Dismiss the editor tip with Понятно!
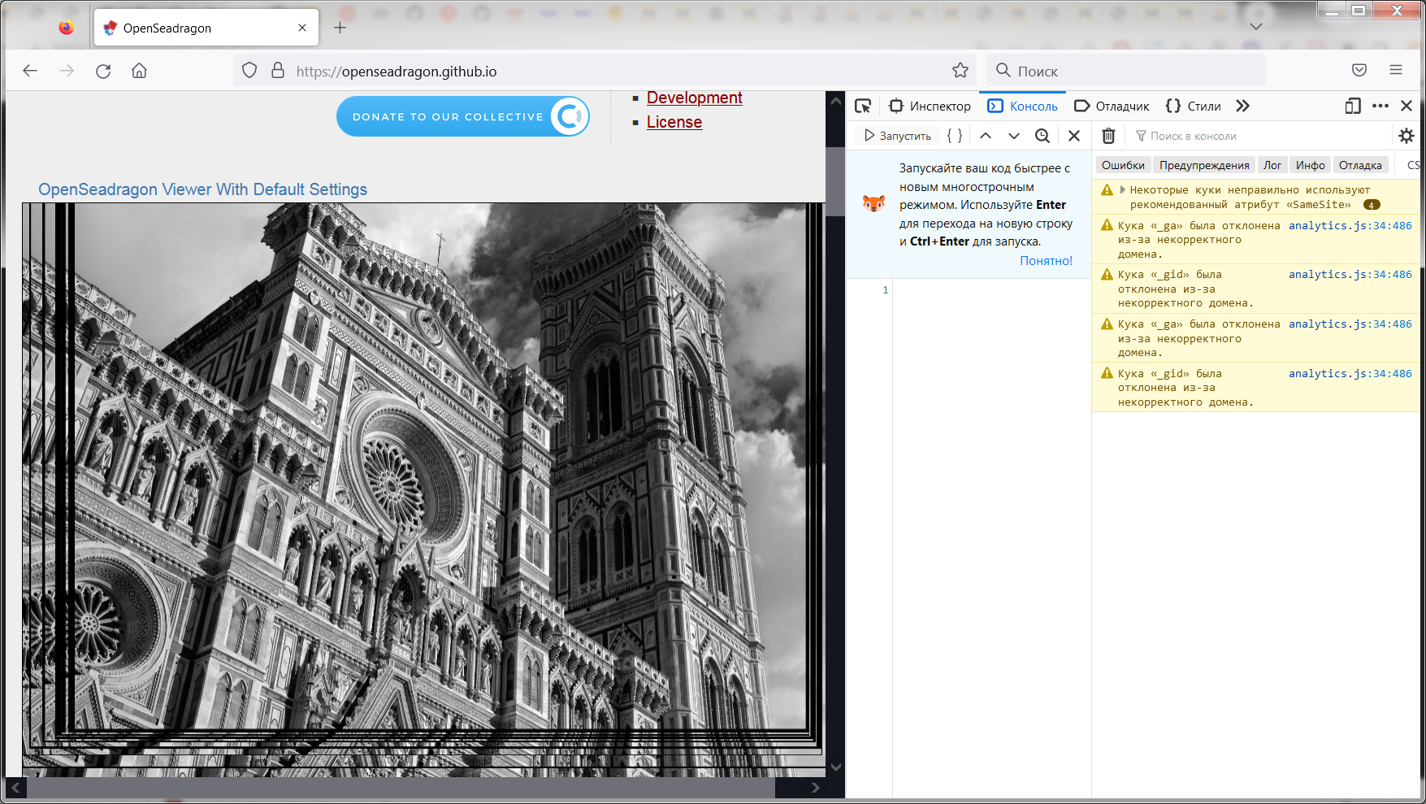 click(x=1046, y=261)
